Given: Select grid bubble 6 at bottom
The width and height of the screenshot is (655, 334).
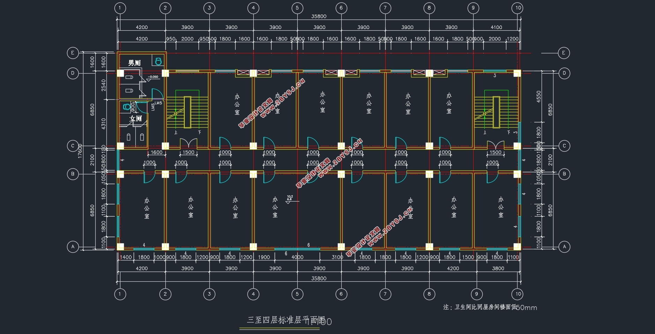Looking at the screenshot, I should [341, 294].
